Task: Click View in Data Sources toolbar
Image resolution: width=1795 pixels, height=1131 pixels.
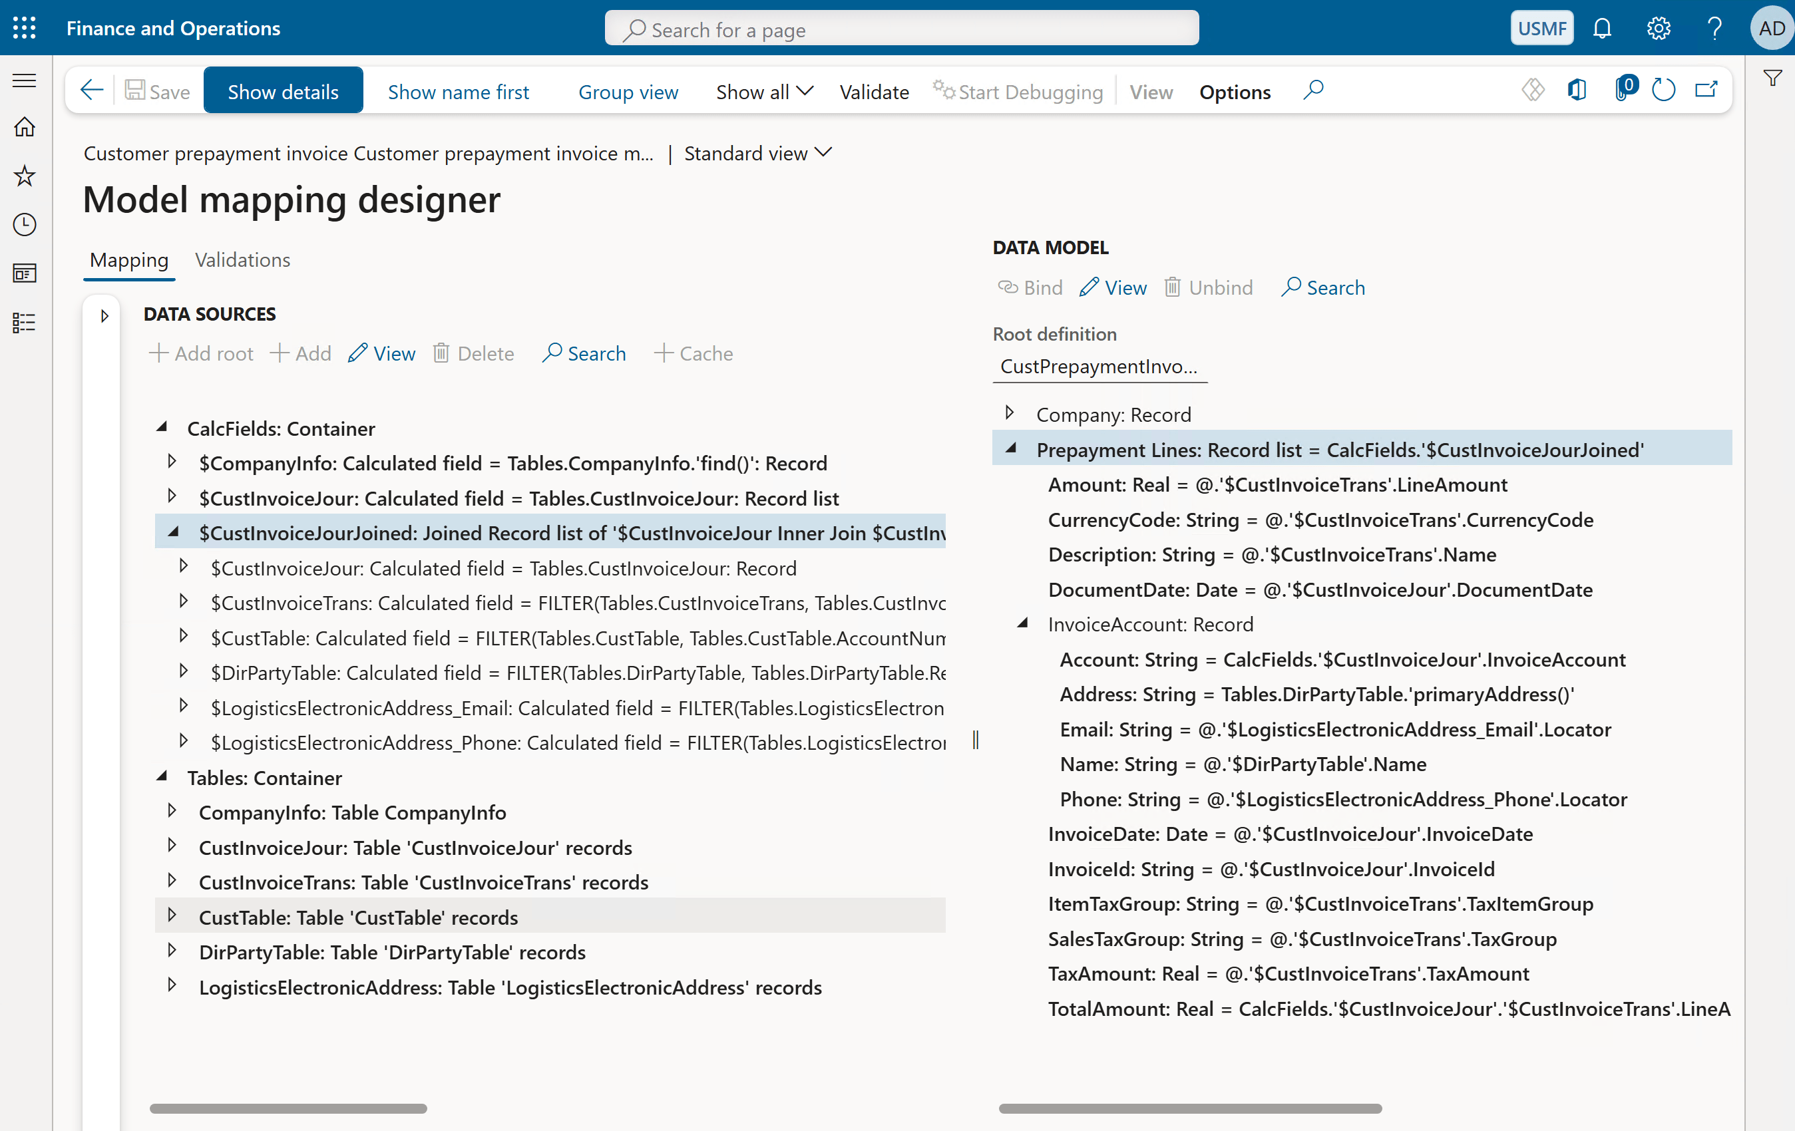Action: point(381,353)
